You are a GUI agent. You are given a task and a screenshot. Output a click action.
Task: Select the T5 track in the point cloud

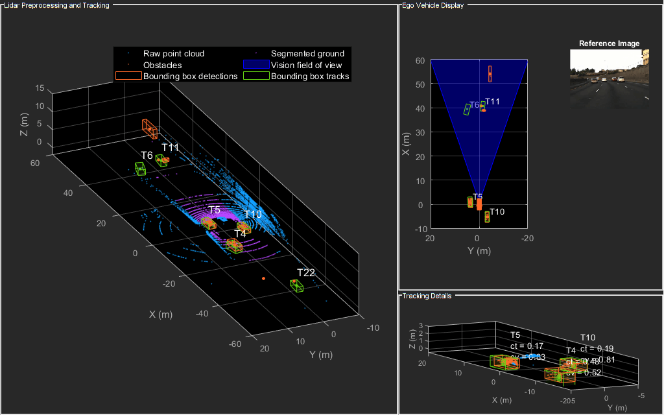(x=209, y=223)
